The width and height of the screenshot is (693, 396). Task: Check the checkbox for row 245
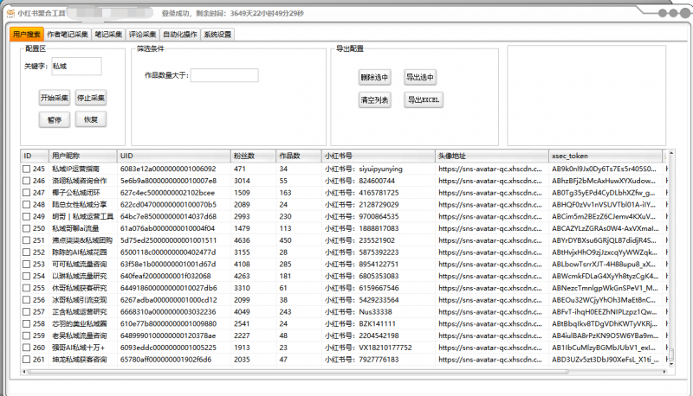(x=27, y=169)
